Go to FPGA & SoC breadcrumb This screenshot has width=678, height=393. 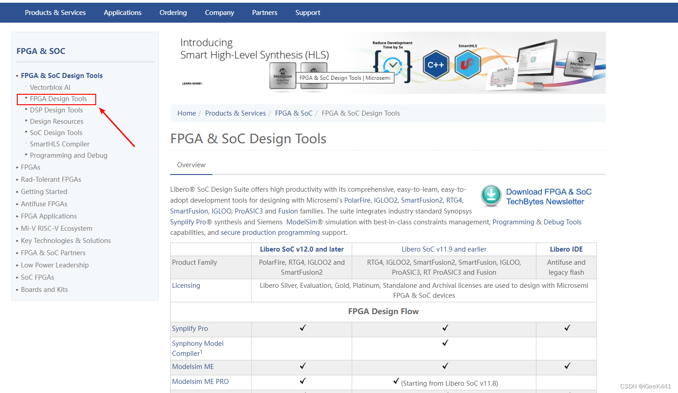tap(294, 113)
